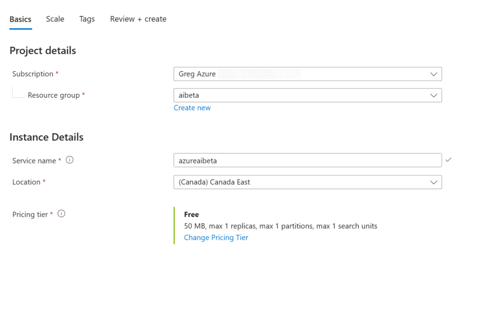Click the Instance Details section heading
Screen dimensions: 493x314
(46, 137)
